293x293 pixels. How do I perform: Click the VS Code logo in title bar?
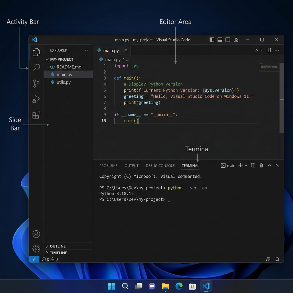click(35, 39)
